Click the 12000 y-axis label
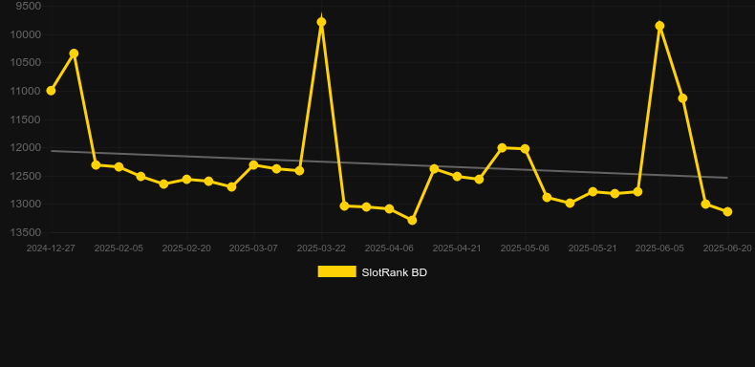Image resolution: width=755 pixels, height=367 pixels. pos(26,148)
